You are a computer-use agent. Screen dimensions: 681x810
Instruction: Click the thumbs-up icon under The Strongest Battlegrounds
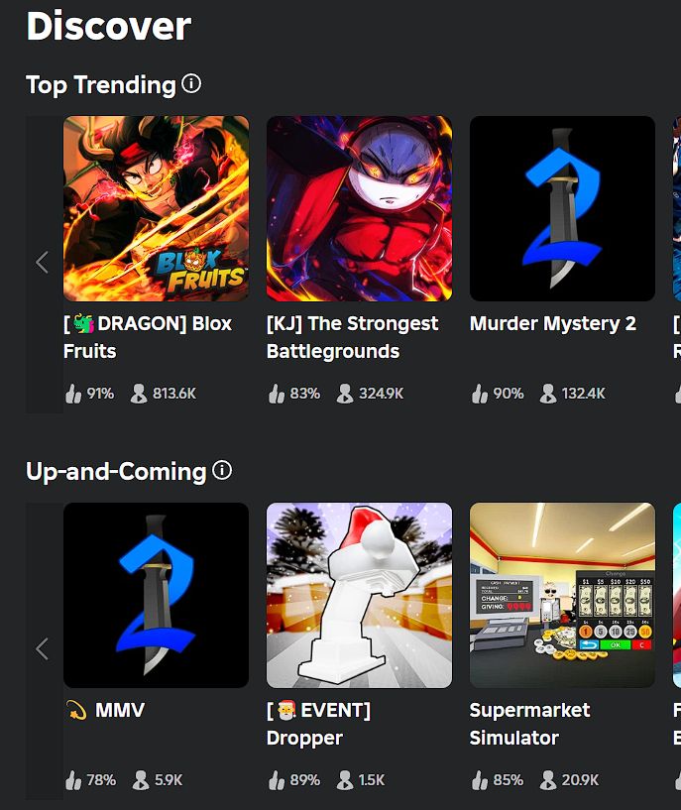277,394
